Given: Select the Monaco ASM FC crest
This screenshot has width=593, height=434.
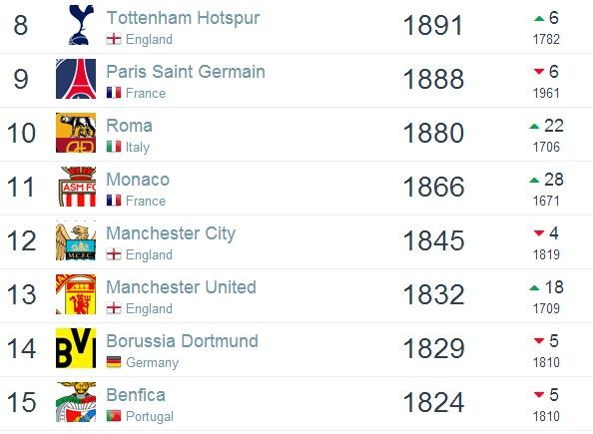Looking at the screenshot, I should pyautogui.click(x=77, y=187).
